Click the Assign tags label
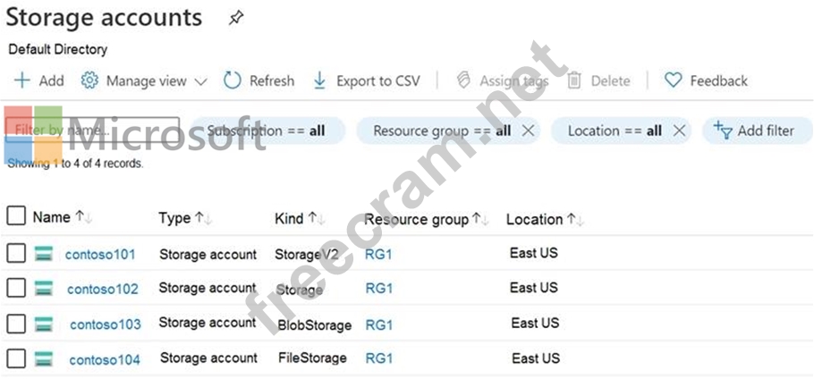Image resolution: width=814 pixels, height=379 pixels. coord(514,81)
